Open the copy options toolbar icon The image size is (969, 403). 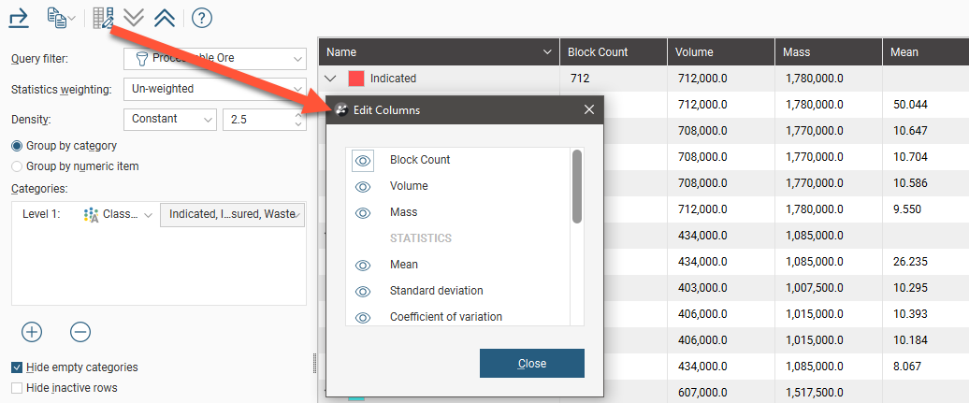pos(60,17)
